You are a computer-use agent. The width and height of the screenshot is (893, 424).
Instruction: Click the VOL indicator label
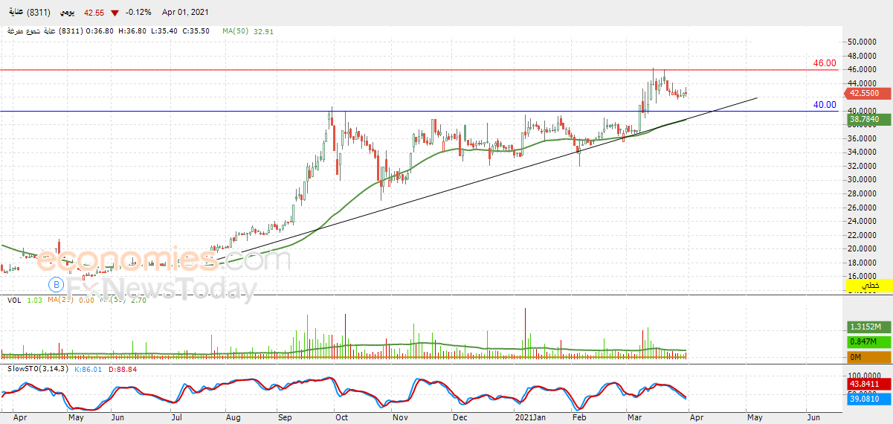pyautogui.click(x=13, y=300)
